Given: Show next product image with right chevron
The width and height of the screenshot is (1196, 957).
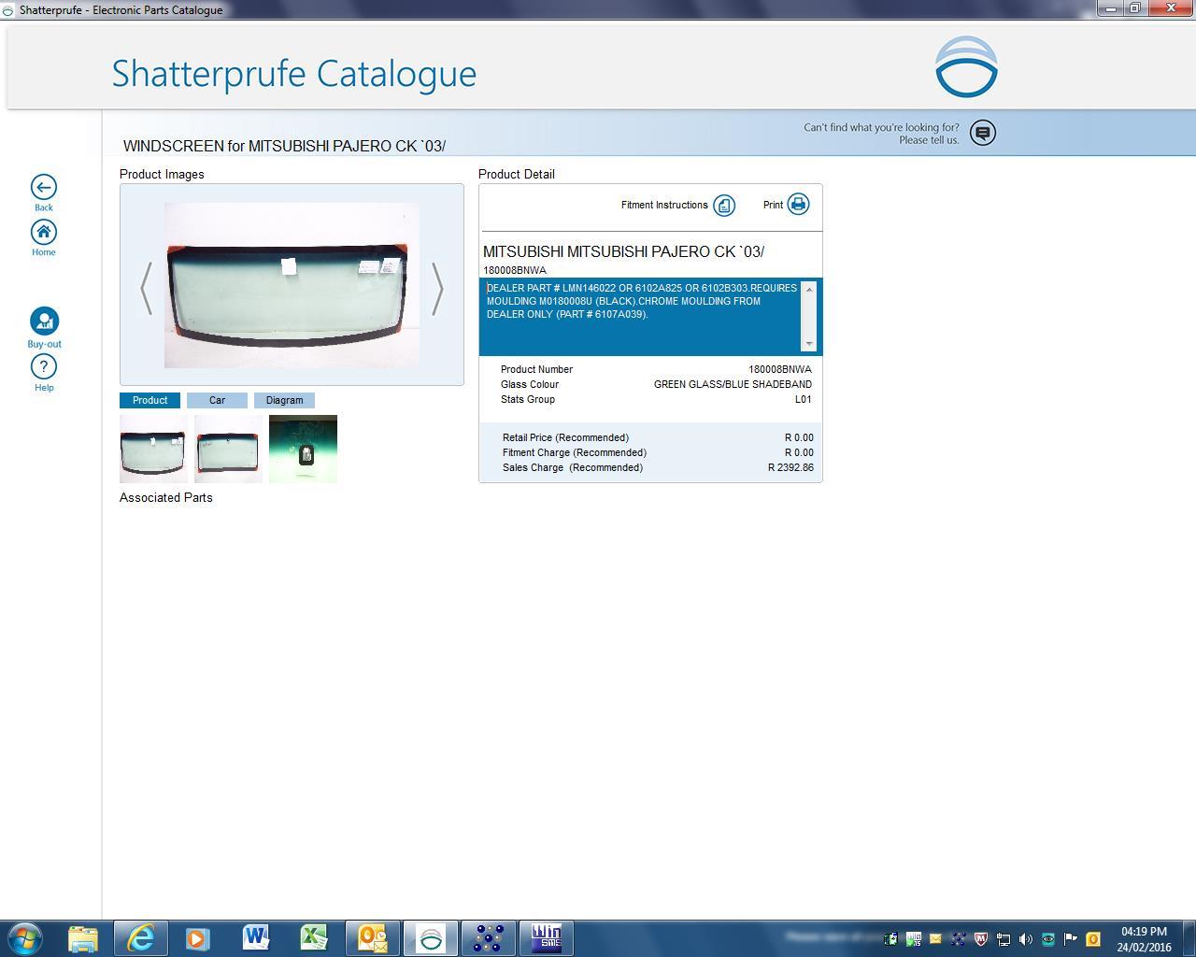Looking at the screenshot, I should click(x=437, y=288).
